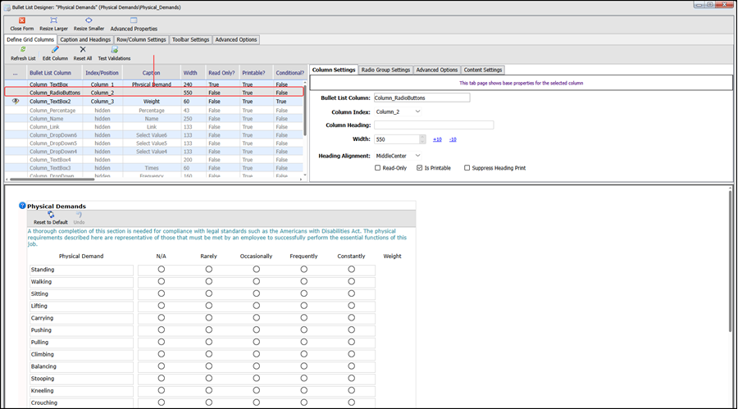Enable the Suppress Heading Print checkbox
738x409 pixels.
tap(467, 167)
